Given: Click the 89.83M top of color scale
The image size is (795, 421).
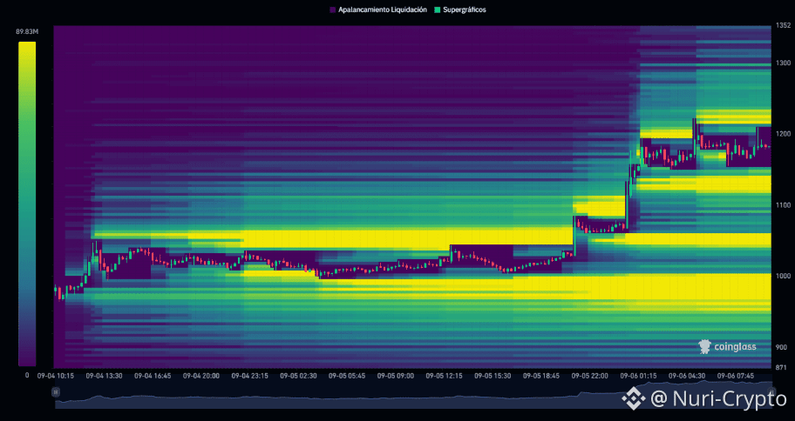Looking at the screenshot, I should [27, 32].
